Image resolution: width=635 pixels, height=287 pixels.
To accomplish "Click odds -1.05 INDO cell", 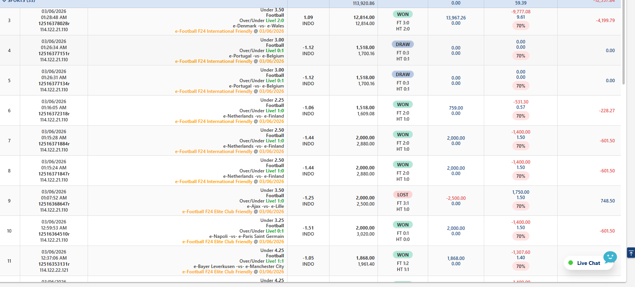I will click(x=308, y=261).
